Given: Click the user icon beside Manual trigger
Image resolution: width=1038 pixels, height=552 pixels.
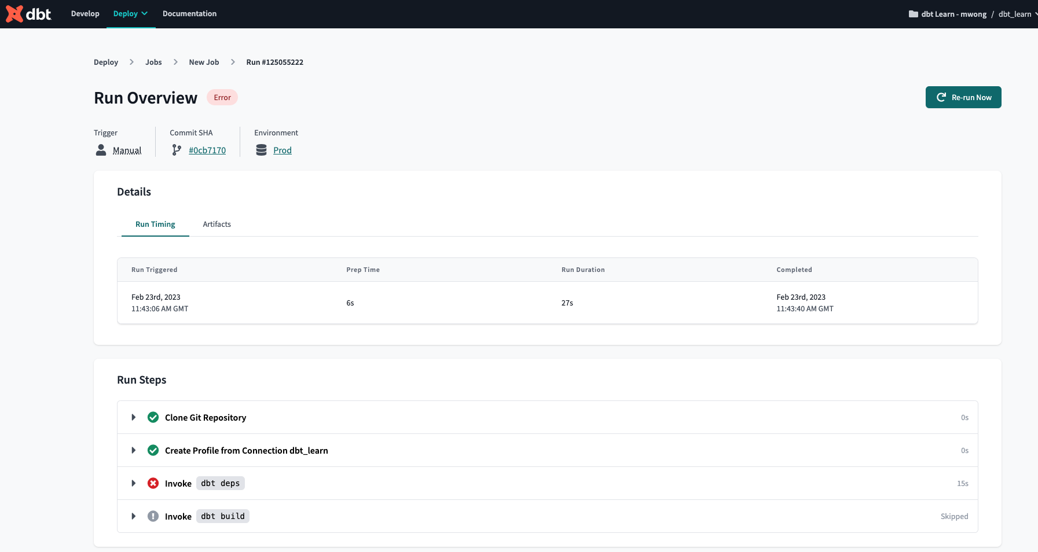Looking at the screenshot, I should pos(101,150).
